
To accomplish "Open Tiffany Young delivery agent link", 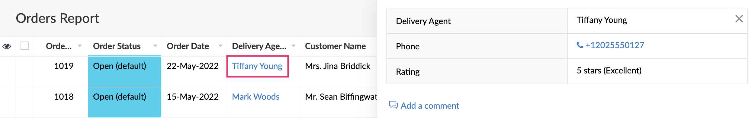I will (x=257, y=66).
